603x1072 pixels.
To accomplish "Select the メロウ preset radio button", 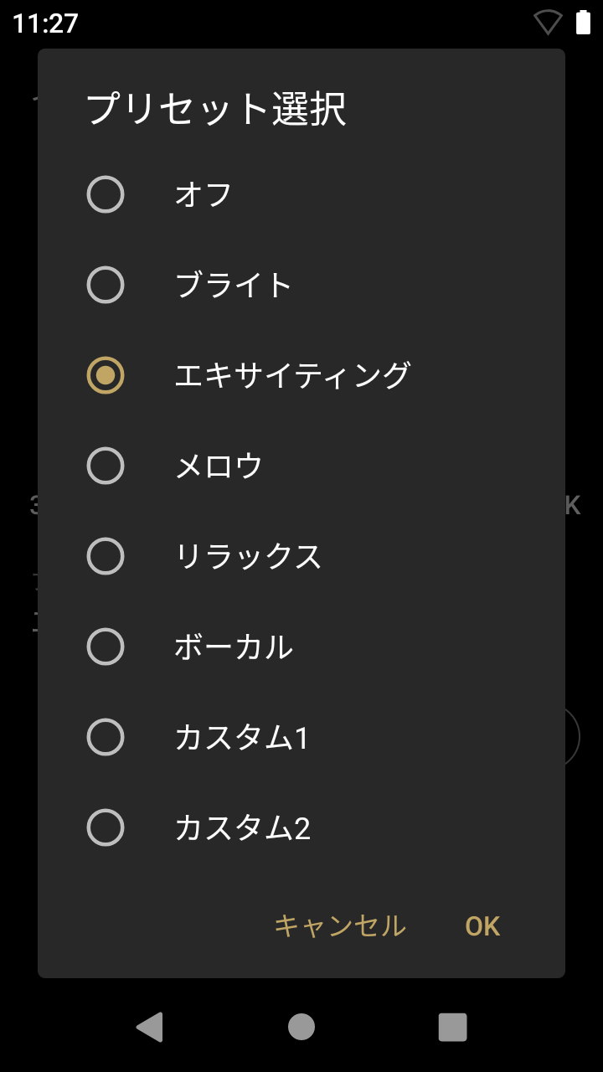I will (106, 466).
